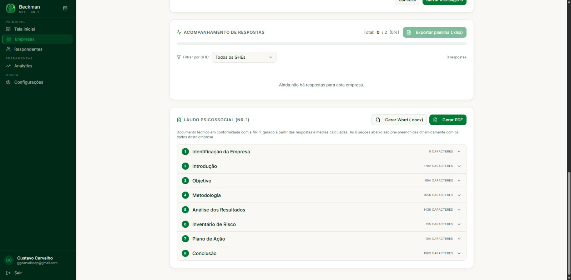Click the 1063 CARACTERES label
Image resolution: width=571 pixels, height=280 pixels.
pyautogui.click(x=438, y=253)
